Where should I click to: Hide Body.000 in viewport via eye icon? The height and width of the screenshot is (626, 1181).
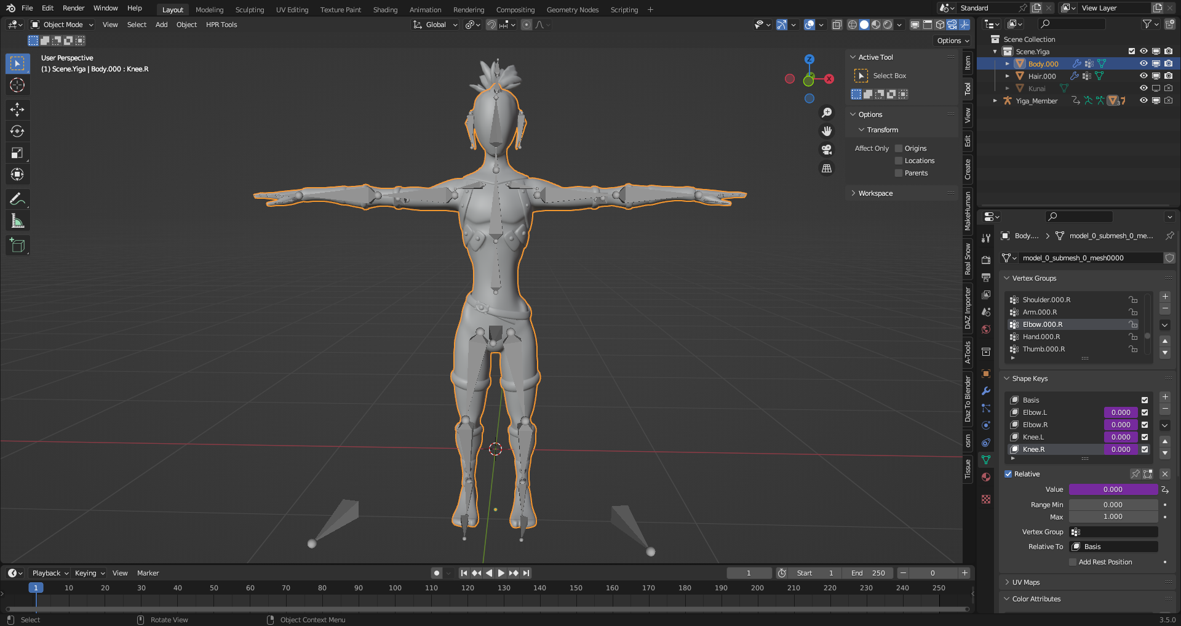(x=1143, y=63)
